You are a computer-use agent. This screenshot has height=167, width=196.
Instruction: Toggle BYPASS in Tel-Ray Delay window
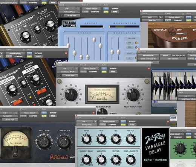(132, 121)
